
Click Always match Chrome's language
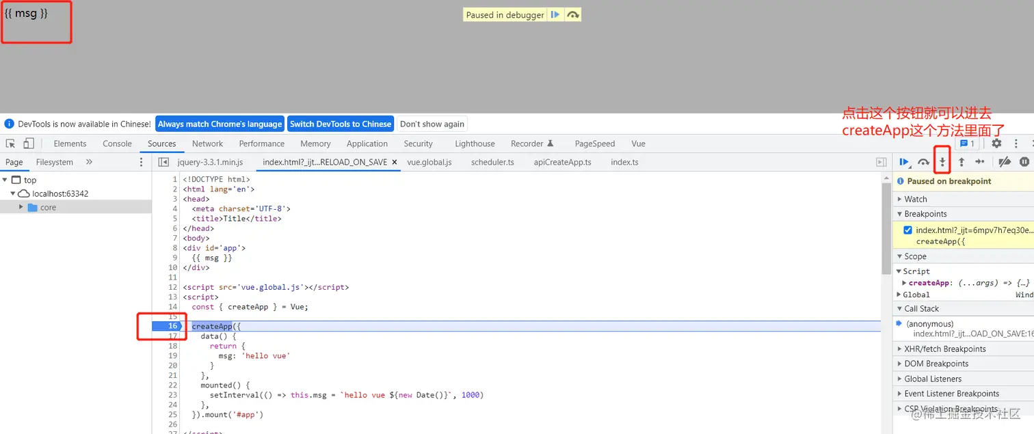click(x=220, y=124)
